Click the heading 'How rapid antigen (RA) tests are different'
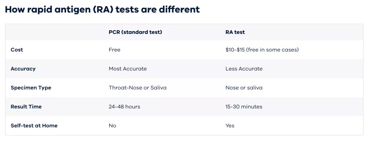The width and height of the screenshot is (374, 145). [x=102, y=10]
